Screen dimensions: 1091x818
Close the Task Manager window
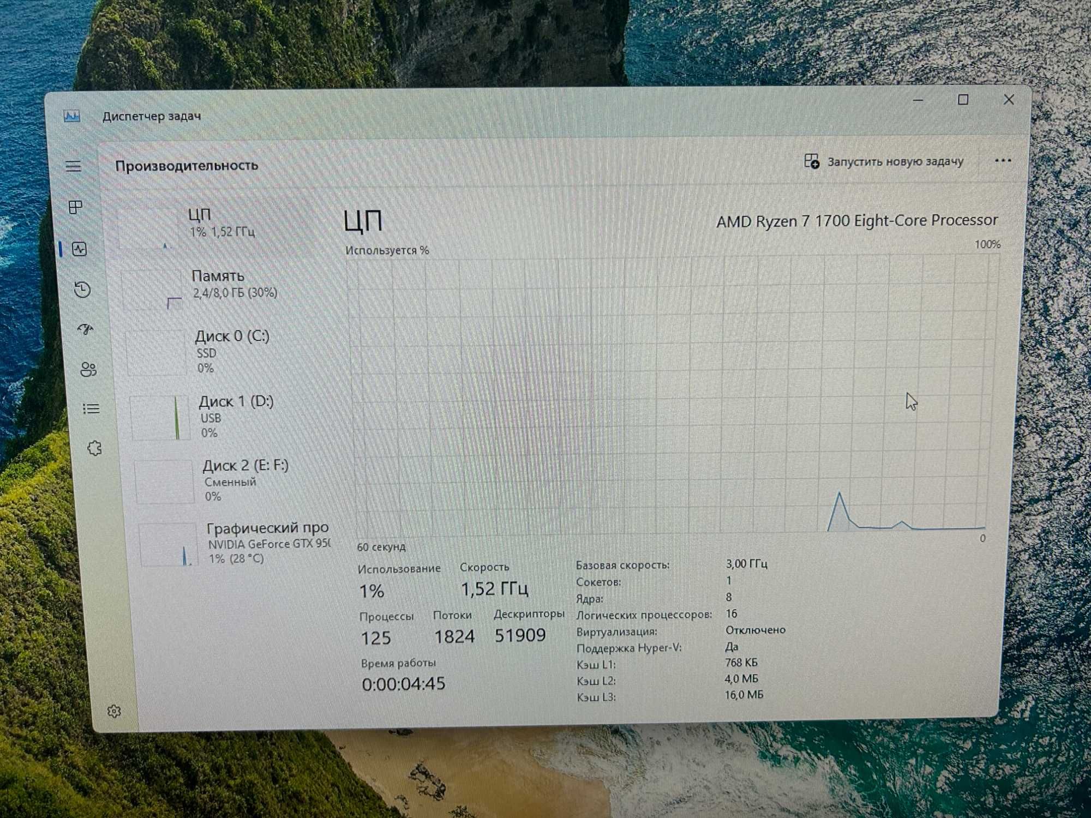[1009, 99]
